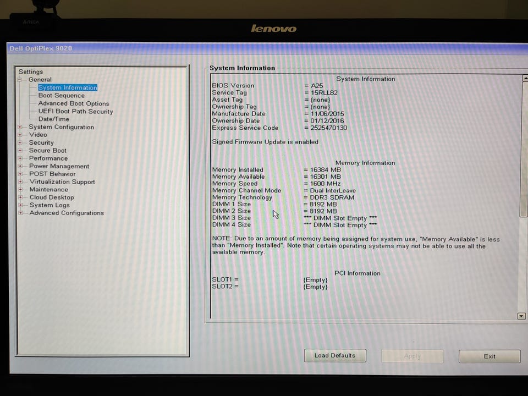Open Advanced Boot Options
The image size is (528, 396).
click(74, 103)
